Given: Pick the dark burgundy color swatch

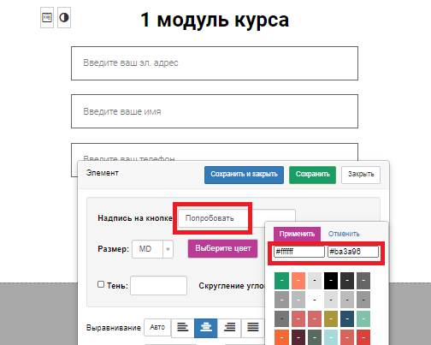Looking at the screenshot, I should point(298,337).
